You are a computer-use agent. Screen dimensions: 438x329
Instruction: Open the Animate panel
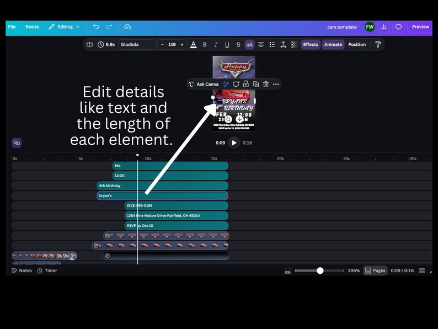click(333, 45)
